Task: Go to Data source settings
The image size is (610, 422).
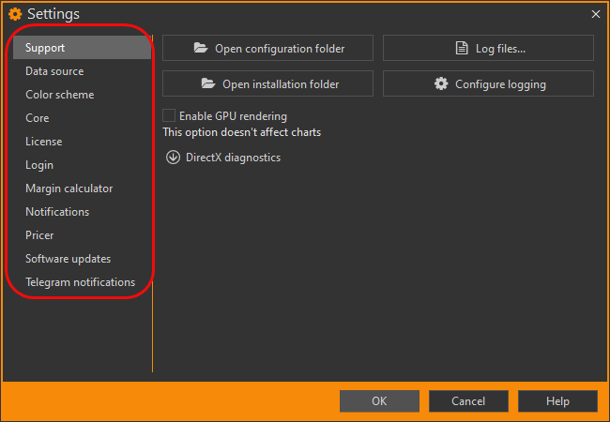Action: (x=54, y=71)
